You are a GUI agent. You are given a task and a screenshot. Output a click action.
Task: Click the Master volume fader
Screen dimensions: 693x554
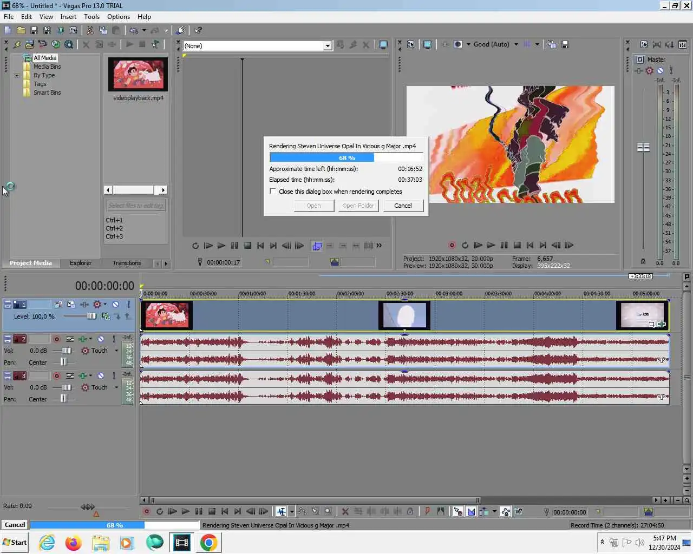(x=643, y=147)
